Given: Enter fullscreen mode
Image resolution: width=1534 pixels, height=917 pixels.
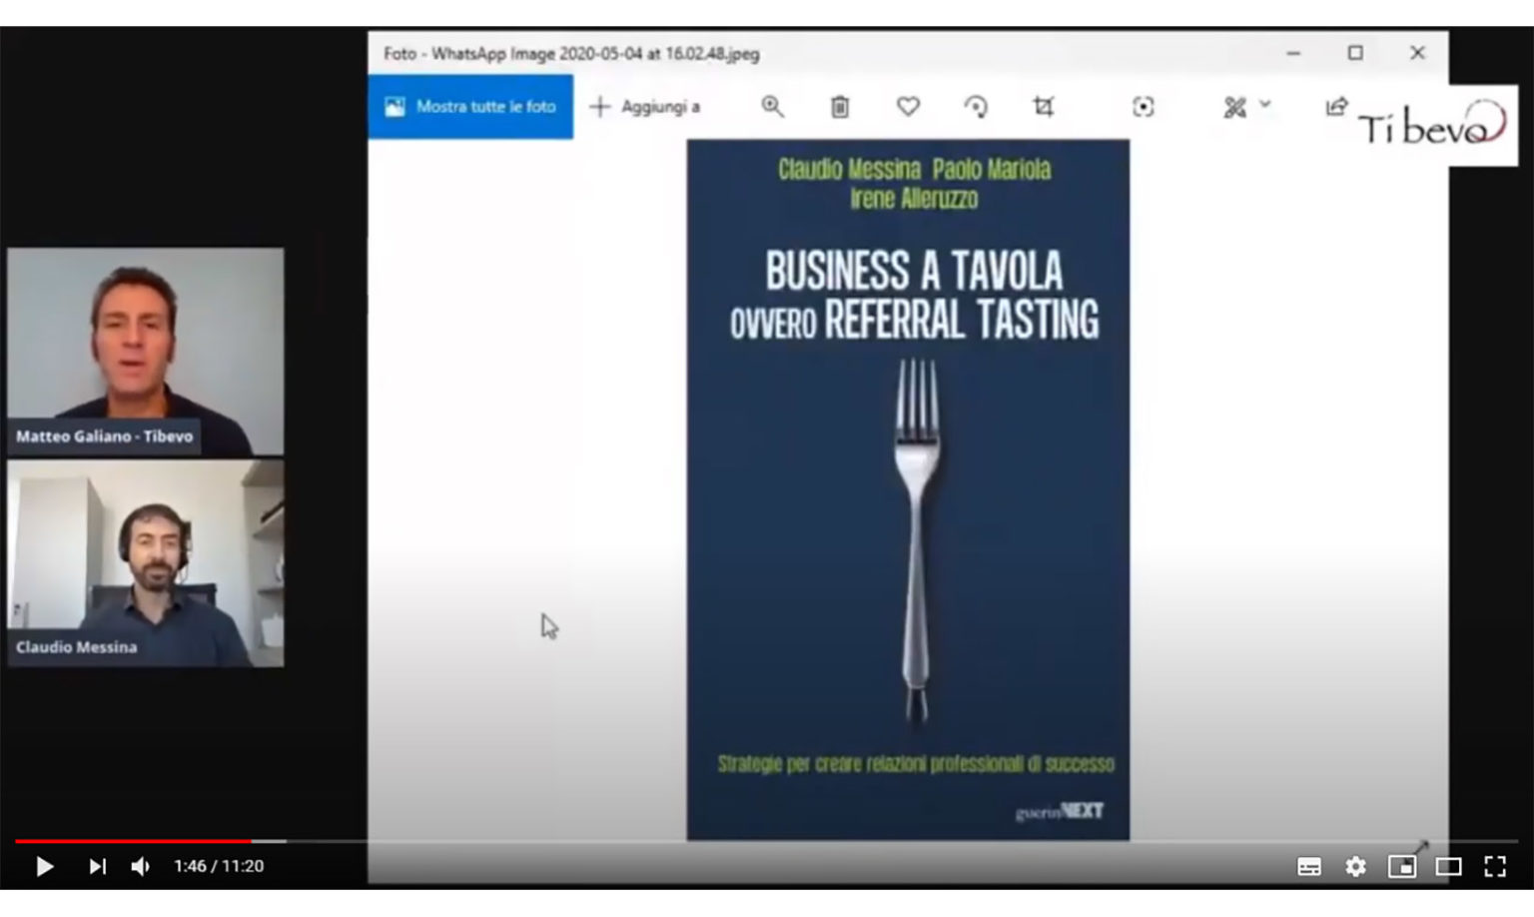Looking at the screenshot, I should [x=1495, y=866].
